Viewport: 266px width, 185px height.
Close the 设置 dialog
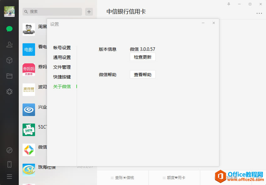[x=214, y=23]
